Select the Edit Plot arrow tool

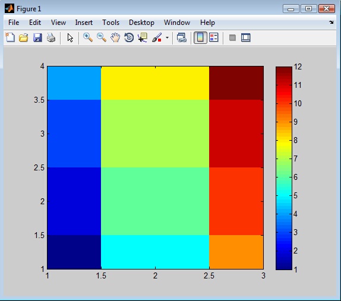point(70,37)
